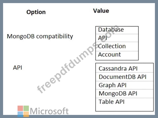
Task: Click the Option column heading
Action: pos(36,12)
